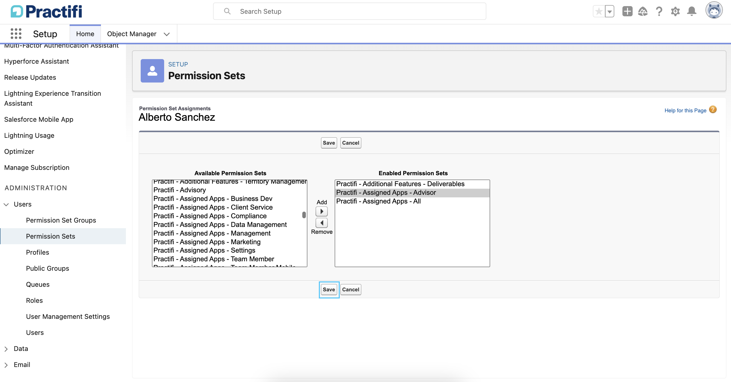The image size is (731, 382).
Task: Click the Practifi logo
Action: pyautogui.click(x=46, y=11)
